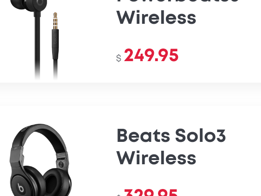
Task: Click the dollar sign beside 249.95
Action: (119, 58)
